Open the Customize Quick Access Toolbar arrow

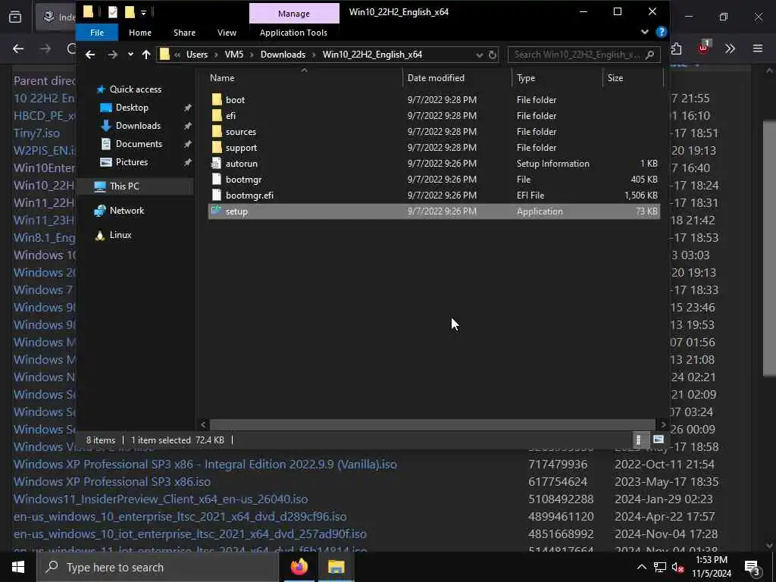143,12
